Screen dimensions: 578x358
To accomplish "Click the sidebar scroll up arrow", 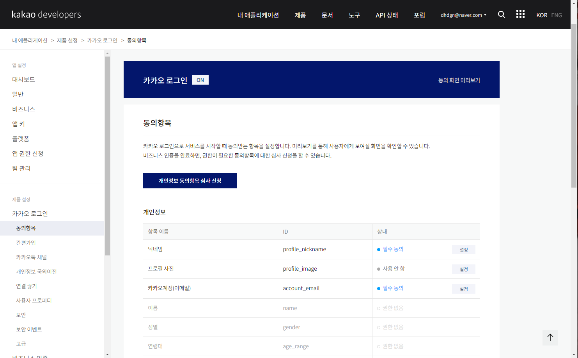I will tap(108, 53).
